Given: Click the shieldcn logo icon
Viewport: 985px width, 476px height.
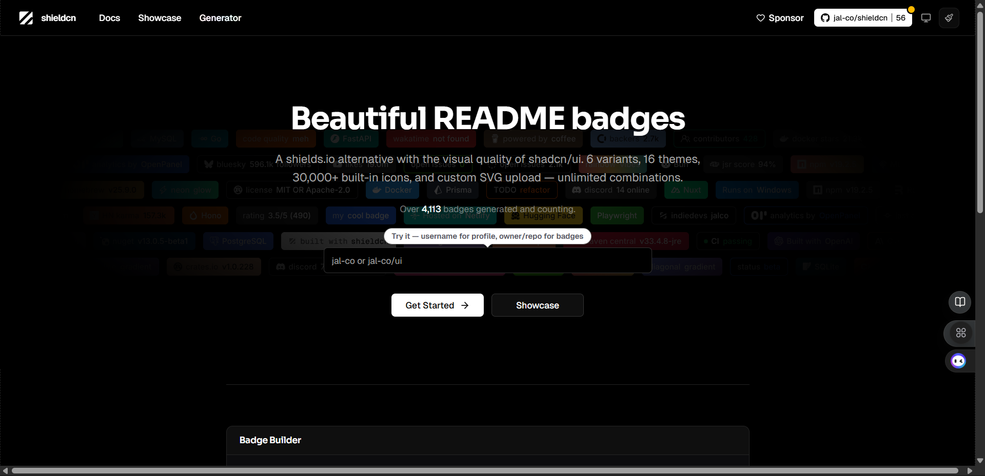Looking at the screenshot, I should (26, 18).
